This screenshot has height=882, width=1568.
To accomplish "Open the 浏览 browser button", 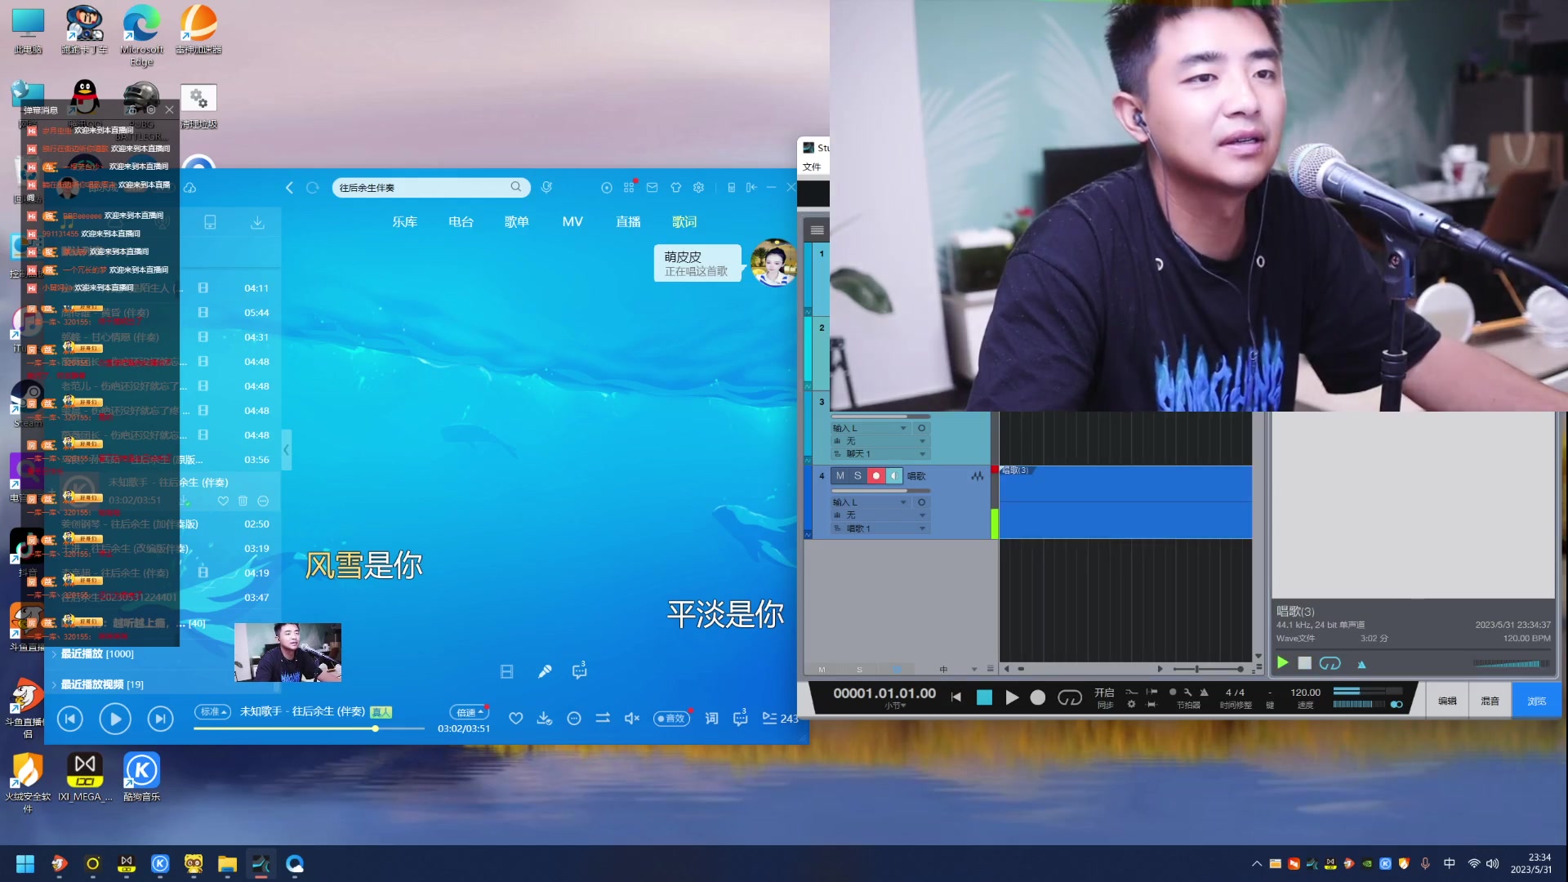I will point(1537,701).
